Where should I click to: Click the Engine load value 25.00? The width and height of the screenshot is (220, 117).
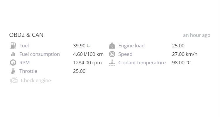pos(178,46)
